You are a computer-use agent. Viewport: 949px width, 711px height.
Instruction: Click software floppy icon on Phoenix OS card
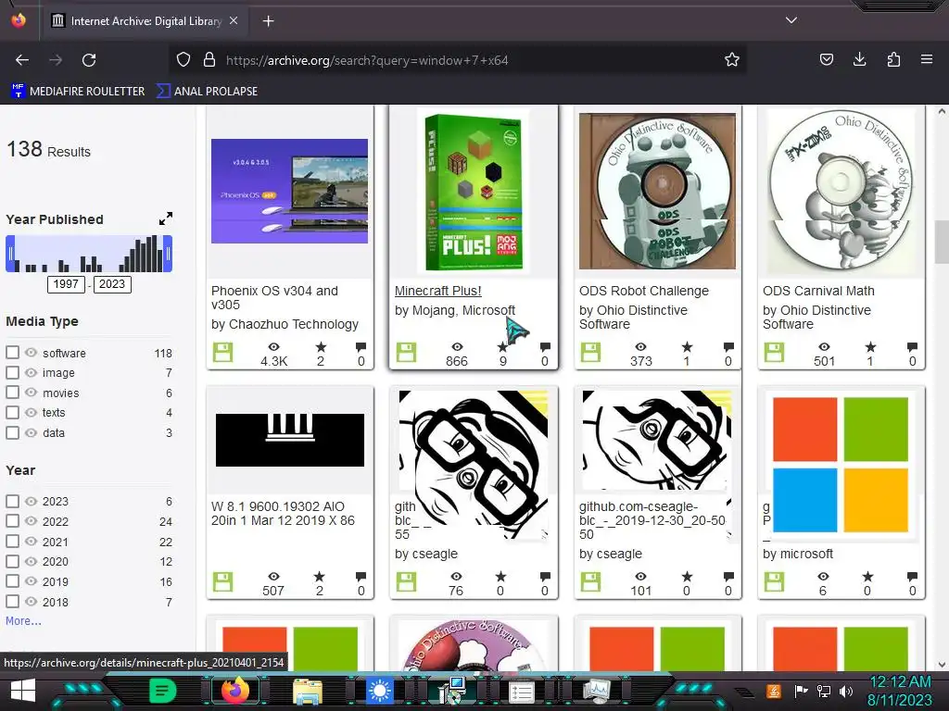click(222, 353)
